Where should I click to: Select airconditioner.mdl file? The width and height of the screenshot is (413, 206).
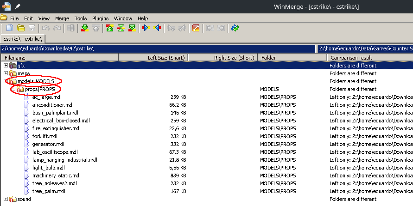53,105
